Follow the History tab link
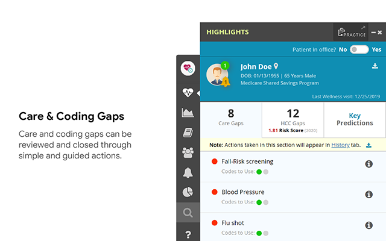Screen dimensions: 386x241 click(340, 145)
